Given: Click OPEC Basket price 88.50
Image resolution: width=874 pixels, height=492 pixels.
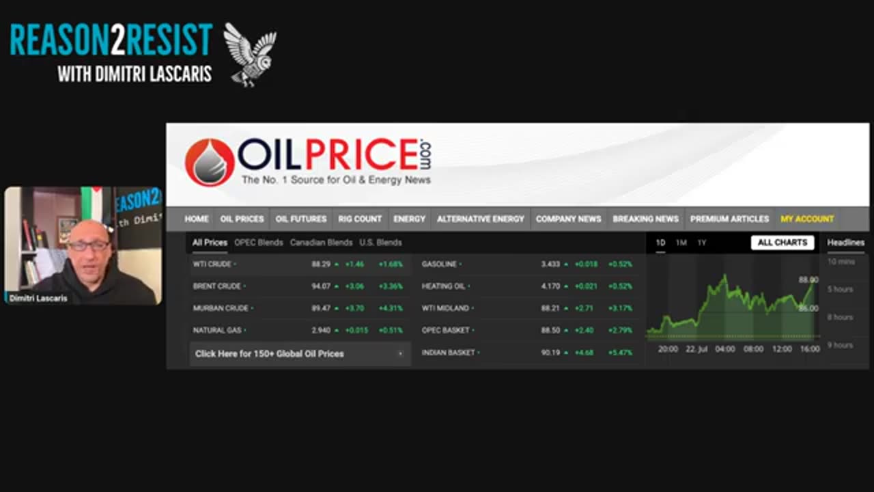Looking at the screenshot, I should [550, 330].
